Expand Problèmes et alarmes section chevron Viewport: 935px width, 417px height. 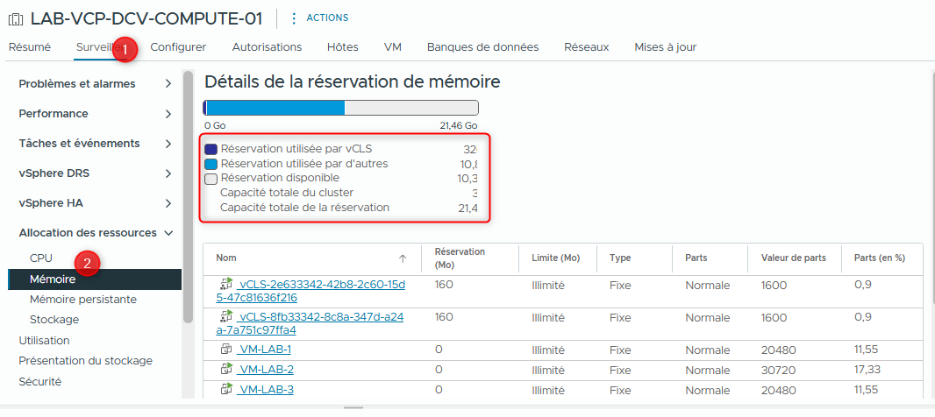168,84
